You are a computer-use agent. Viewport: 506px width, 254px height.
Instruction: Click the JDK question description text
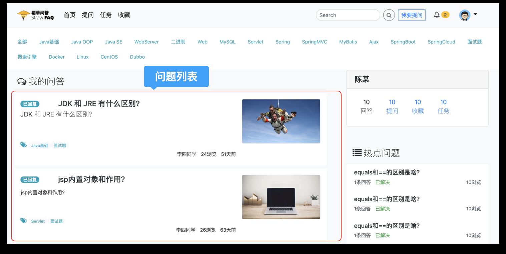pos(56,114)
